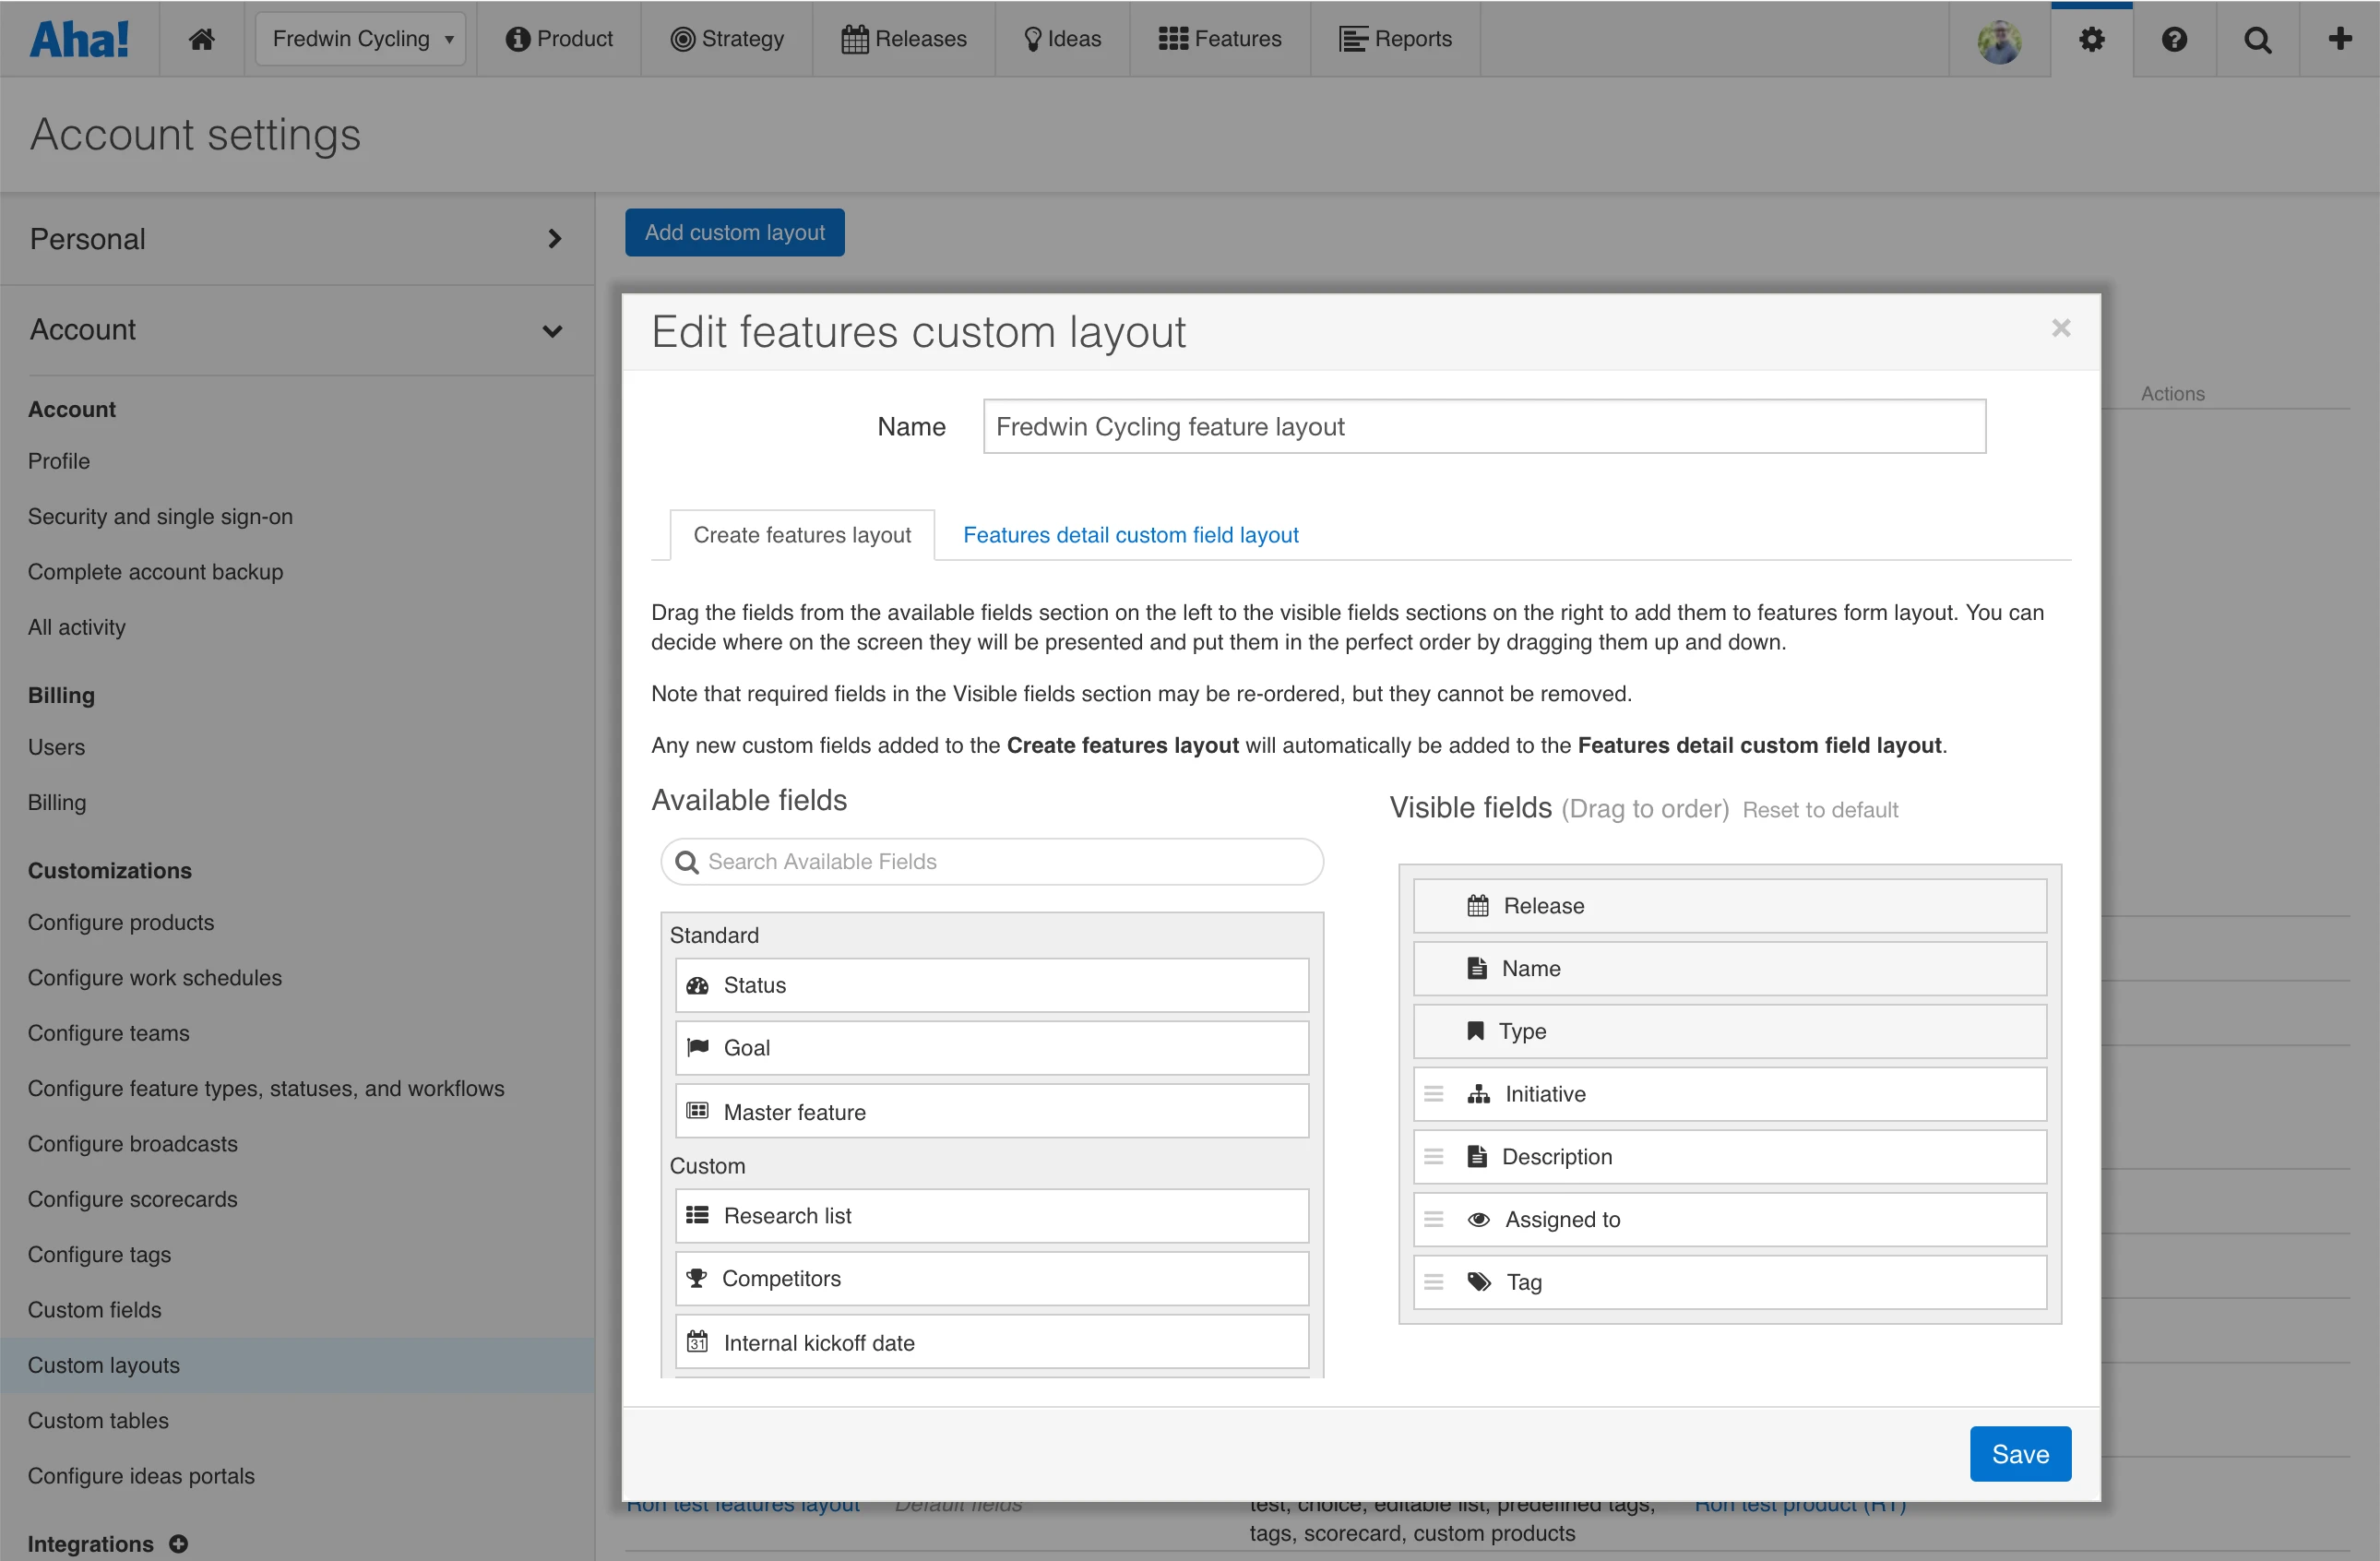Image resolution: width=2380 pixels, height=1561 pixels.
Task: Click the drag handle beside Initiative field
Action: (1433, 1093)
